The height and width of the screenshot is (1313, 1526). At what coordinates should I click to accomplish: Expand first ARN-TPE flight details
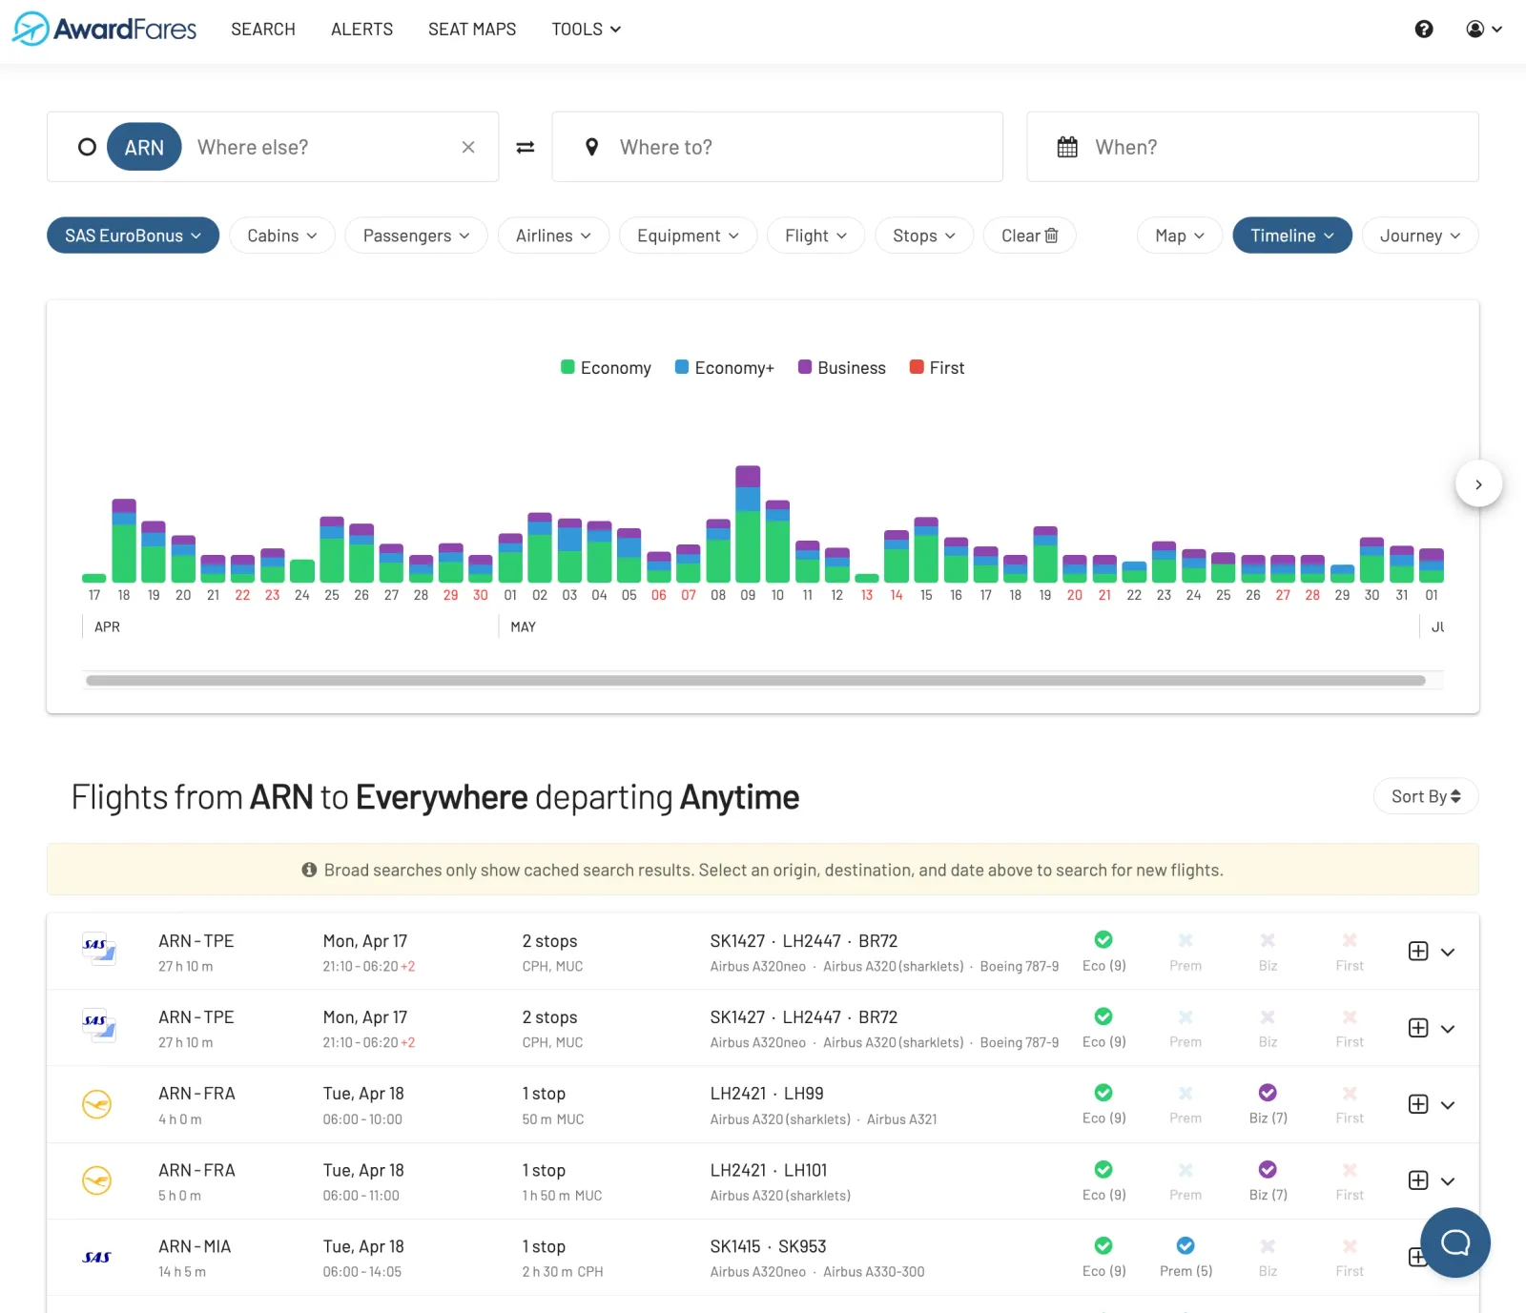(1448, 952)
